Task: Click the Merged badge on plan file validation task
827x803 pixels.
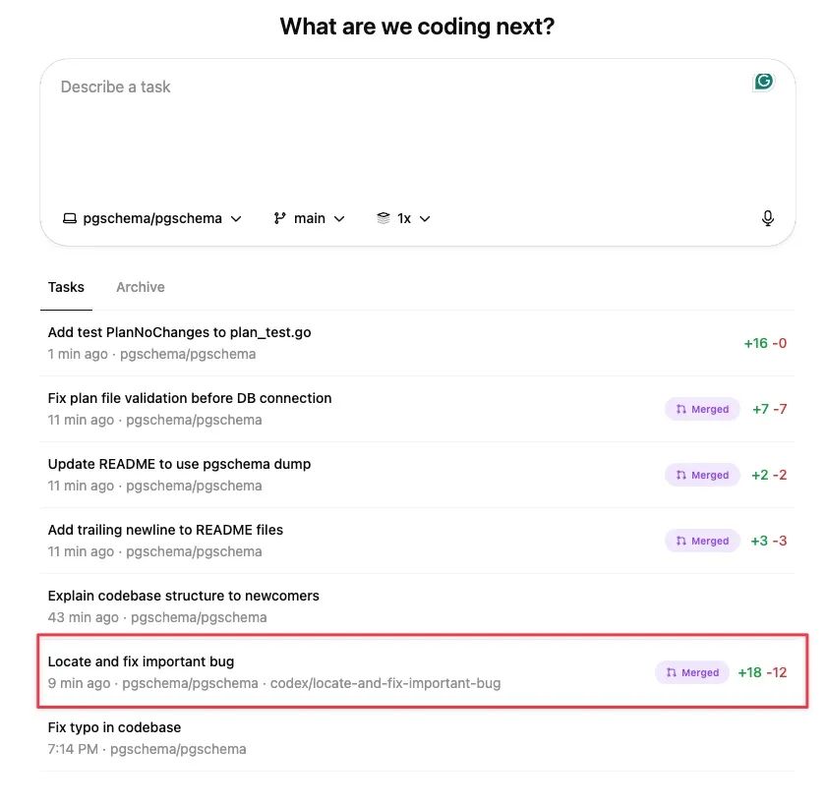Action: click(x=702, y=409)
